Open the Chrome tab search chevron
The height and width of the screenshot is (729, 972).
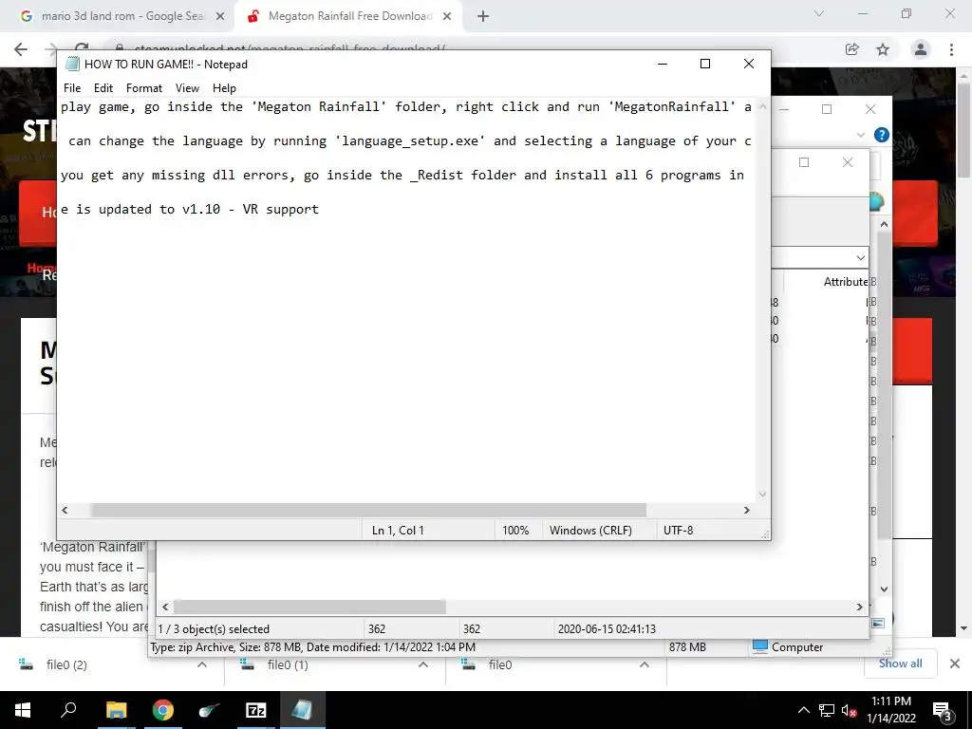point(819,13)
